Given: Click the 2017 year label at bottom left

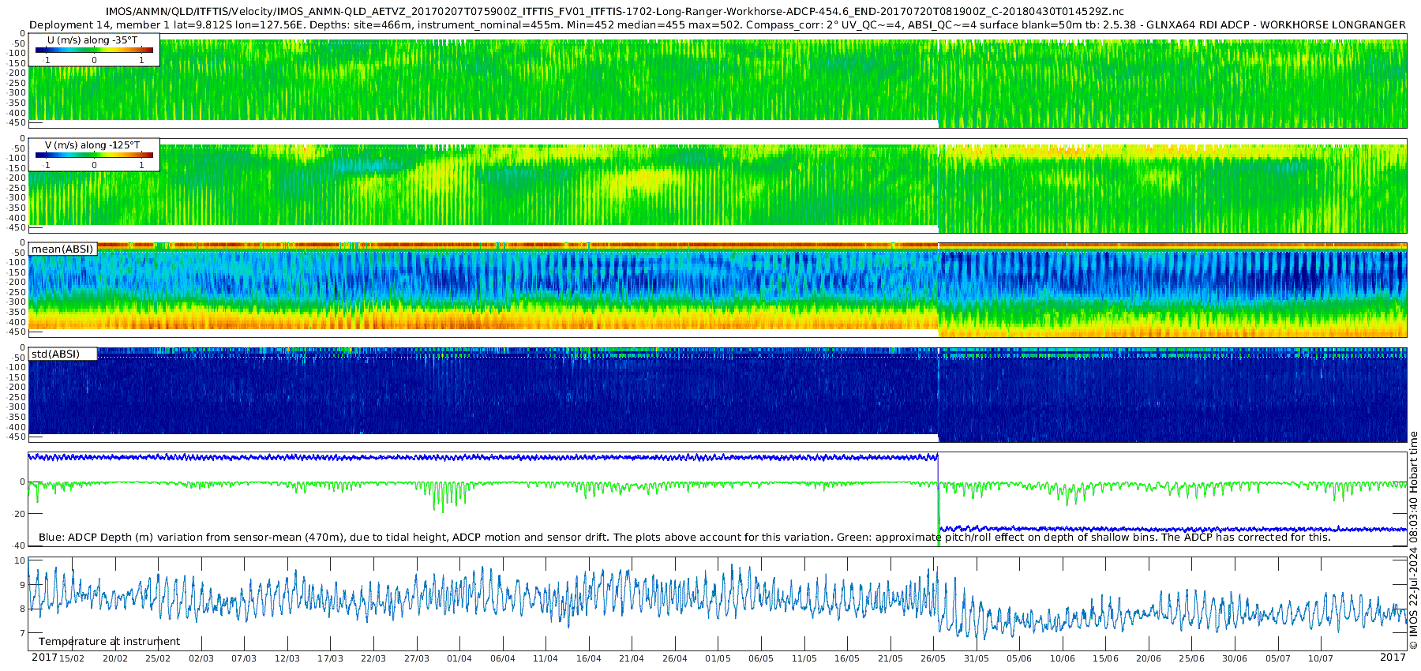Looking at the screenshot, I should (44, 658).
